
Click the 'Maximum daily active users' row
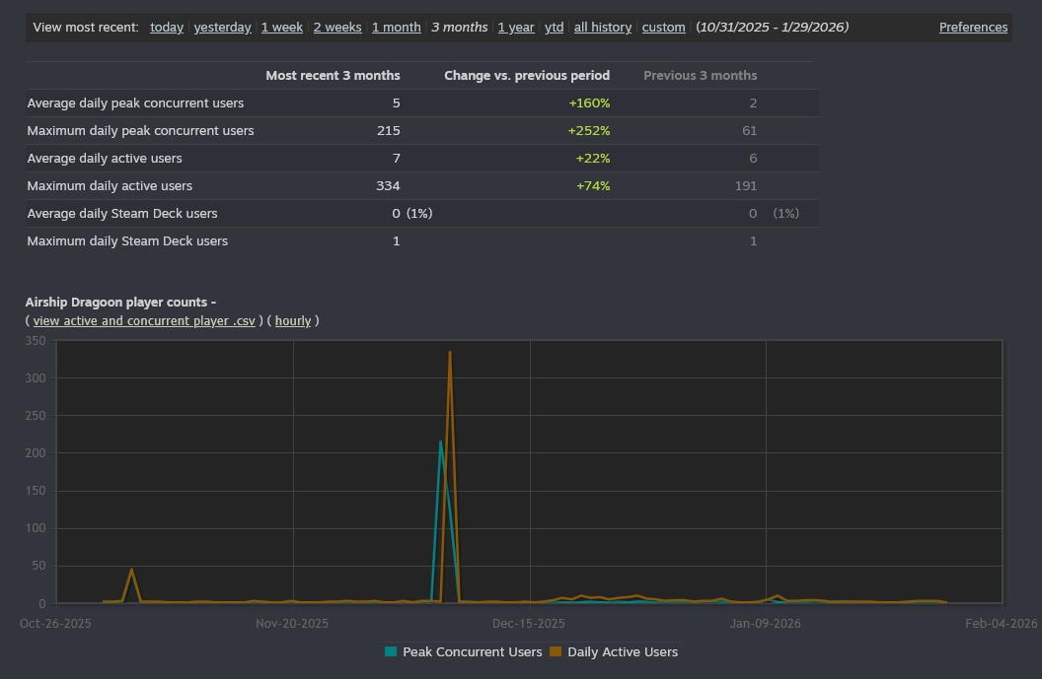point(110,186)
